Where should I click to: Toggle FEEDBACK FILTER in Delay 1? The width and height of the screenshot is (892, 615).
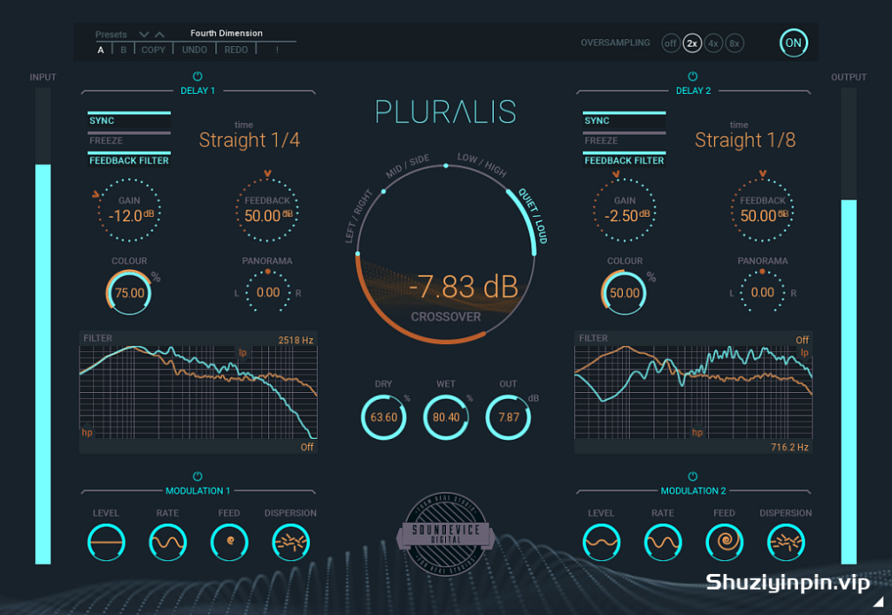coord(129,160)
